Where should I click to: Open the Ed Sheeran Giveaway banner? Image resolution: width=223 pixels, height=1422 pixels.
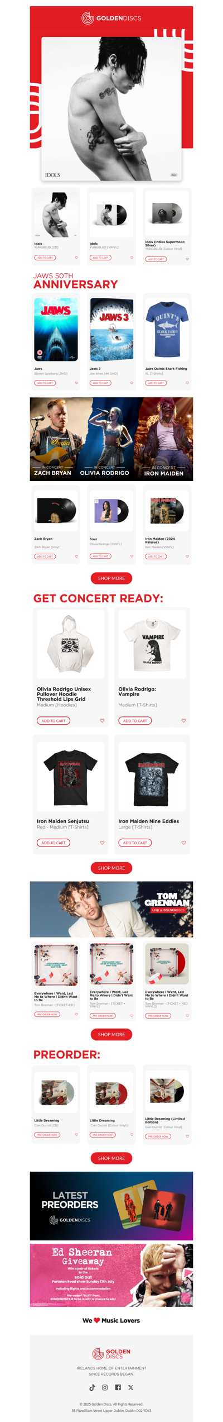111,1275
